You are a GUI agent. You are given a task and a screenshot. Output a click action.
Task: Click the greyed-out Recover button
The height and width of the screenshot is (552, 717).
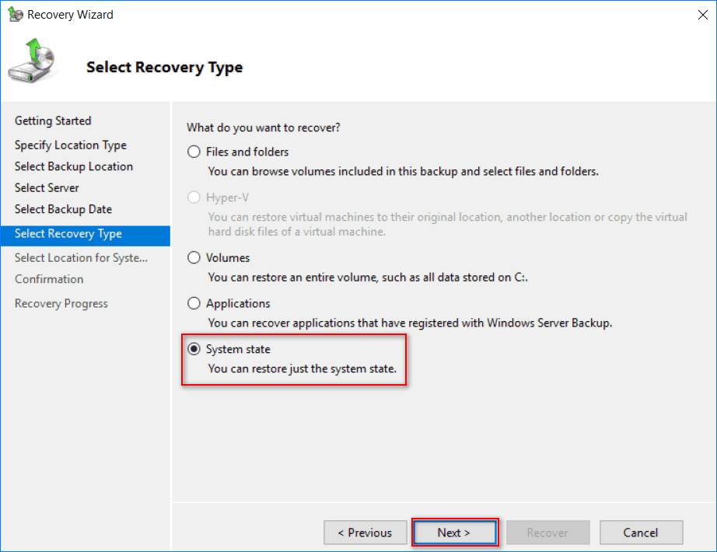tap(547, 533)
